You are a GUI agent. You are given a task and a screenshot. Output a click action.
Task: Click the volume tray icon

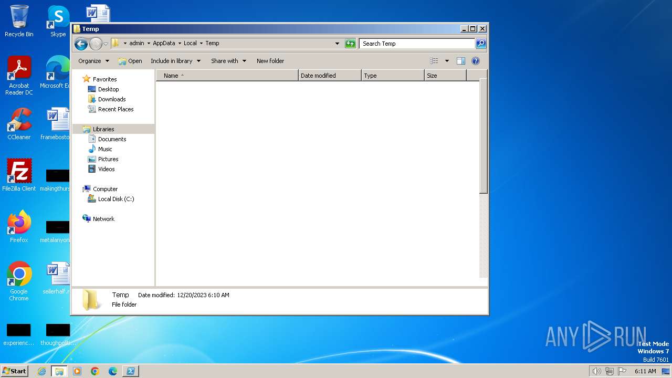pyautogui.click(x=596, y=371)
